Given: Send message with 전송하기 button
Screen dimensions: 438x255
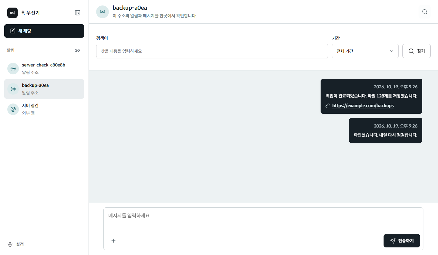Looking at the screenshot, I should 402,241.
